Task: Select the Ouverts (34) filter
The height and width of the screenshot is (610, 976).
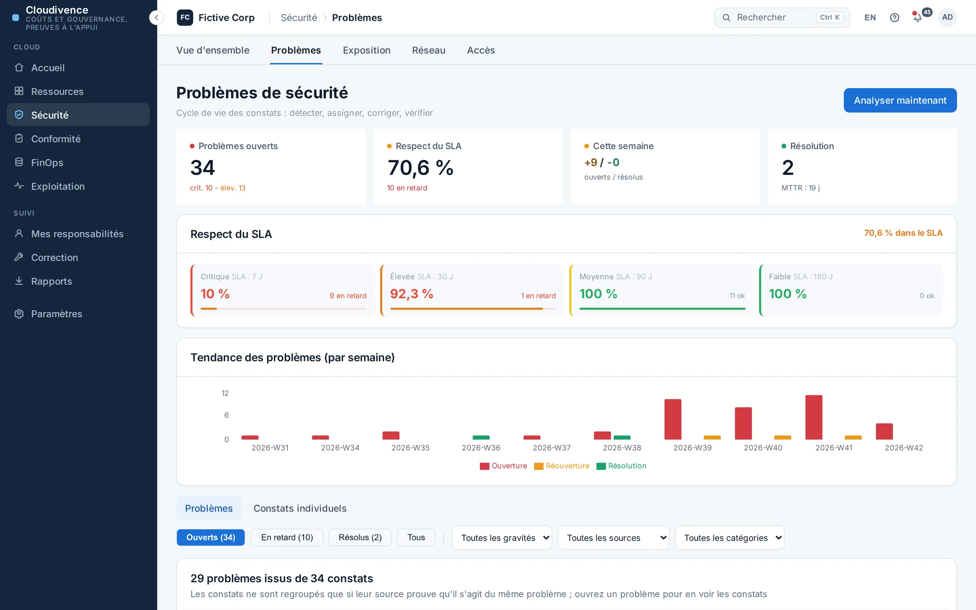Action: click(211, 537)
